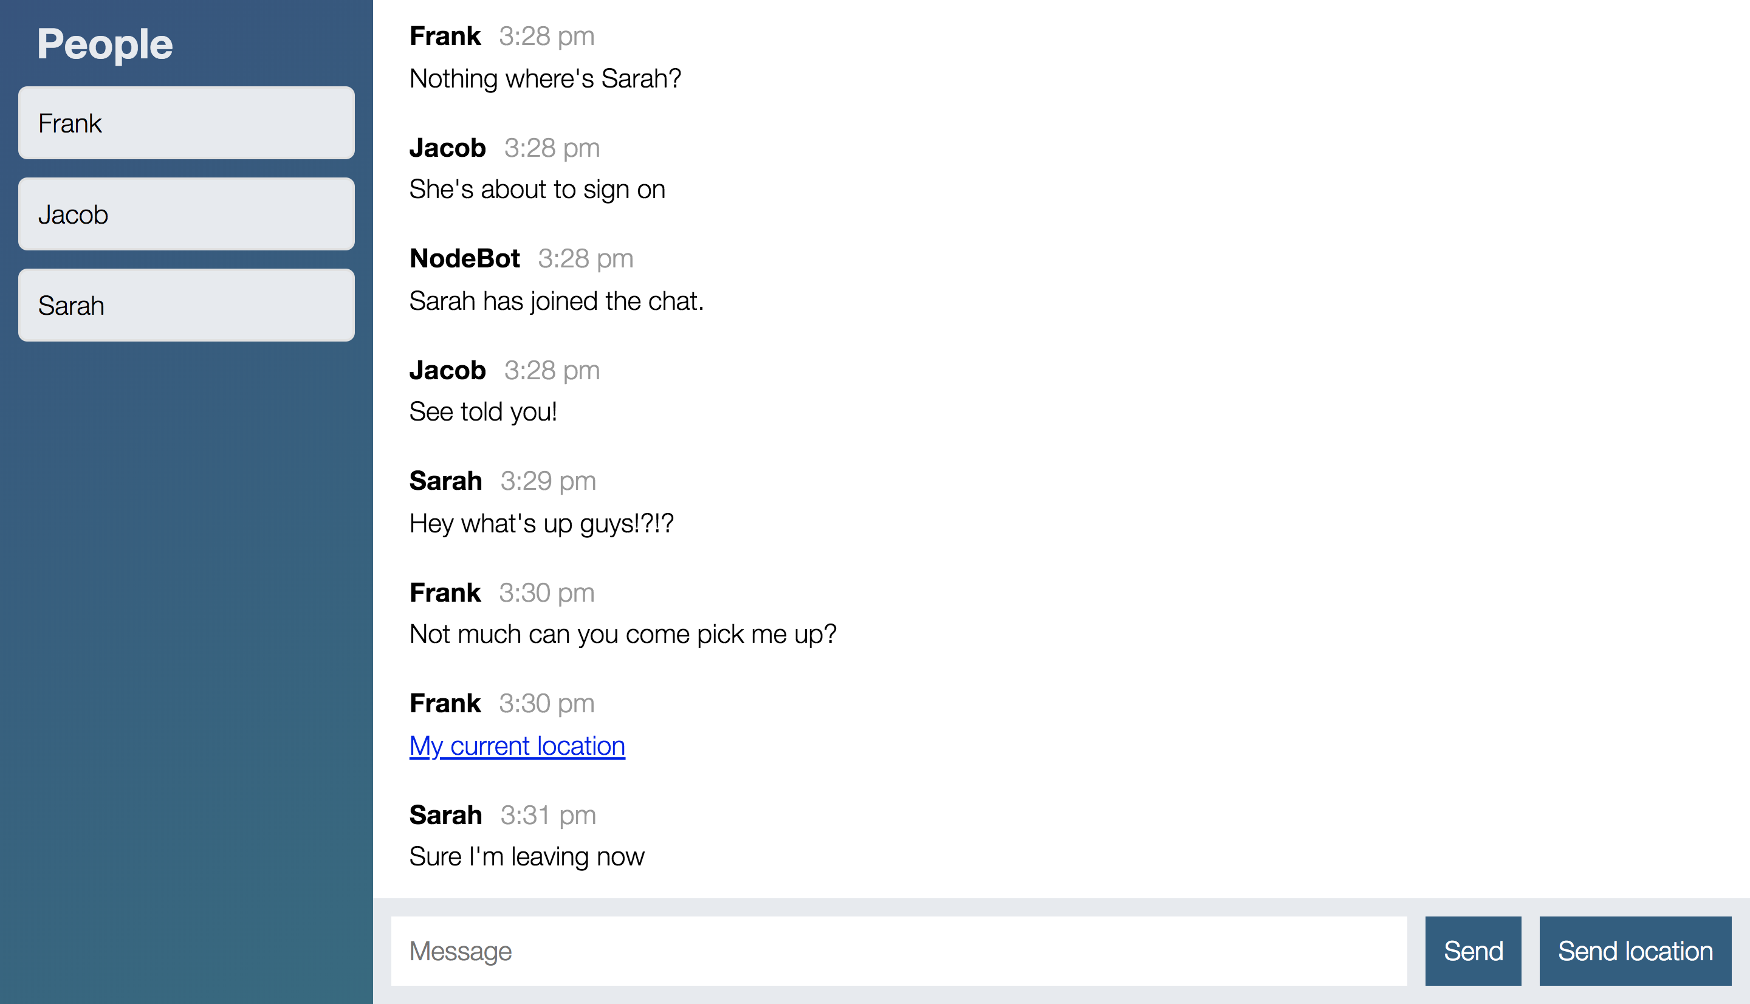Click the 3:29 pm timestamp
The width and height of the screenshot is (1750, 1004).
coord(548,481)
